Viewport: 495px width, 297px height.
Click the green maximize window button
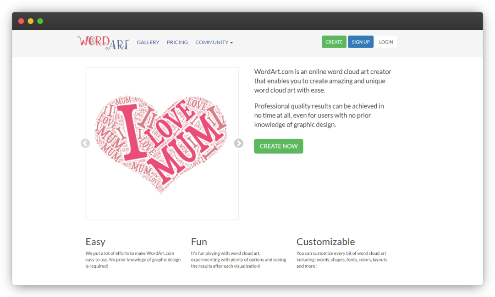[40, 21]
